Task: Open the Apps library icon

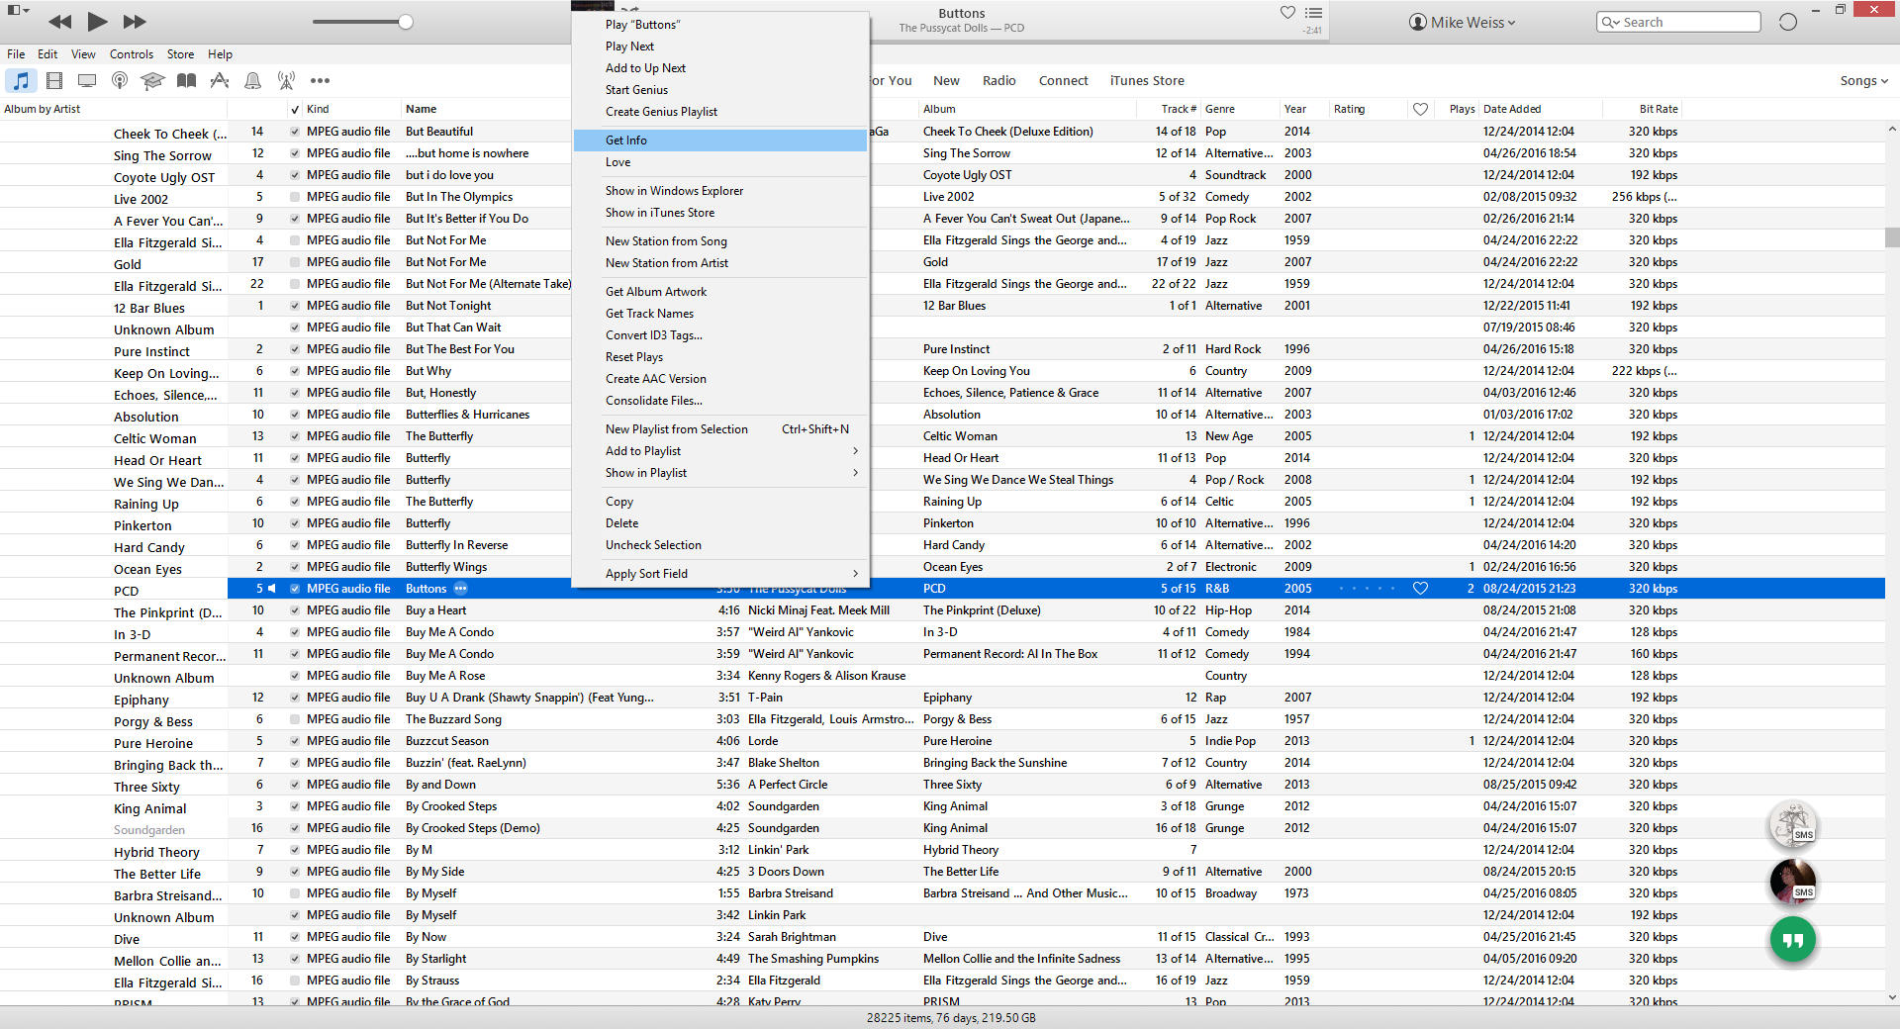Action: point(220,80)
